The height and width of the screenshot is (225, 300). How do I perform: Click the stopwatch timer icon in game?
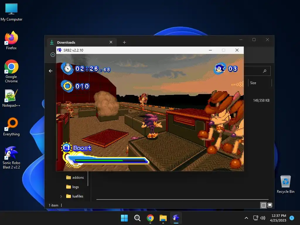67,69
